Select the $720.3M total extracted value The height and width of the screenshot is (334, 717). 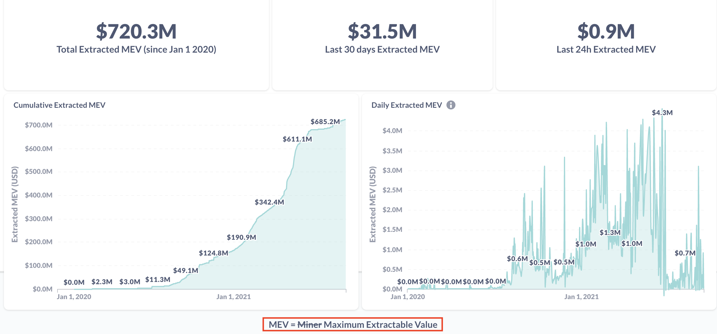pyautogui.click(x=136, y=32)
